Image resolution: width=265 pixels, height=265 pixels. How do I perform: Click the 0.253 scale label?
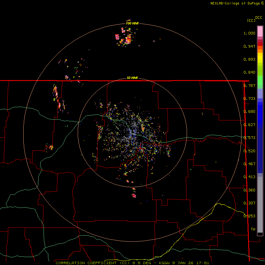tap(249, 216)
